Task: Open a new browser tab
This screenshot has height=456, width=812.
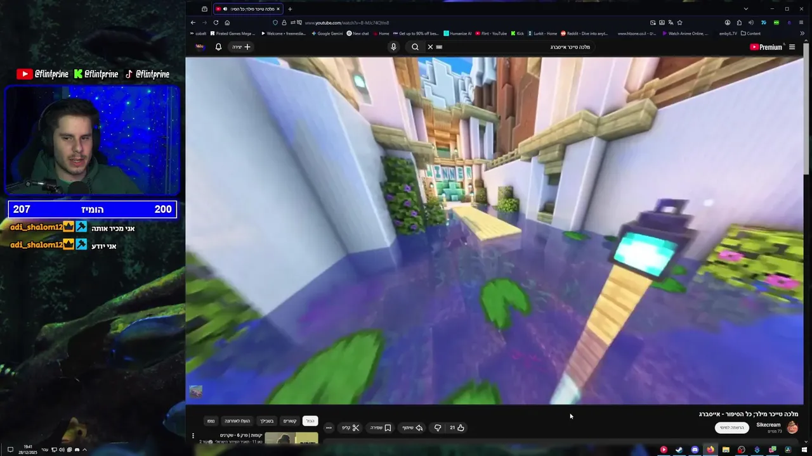Action: tap(290, 9)
